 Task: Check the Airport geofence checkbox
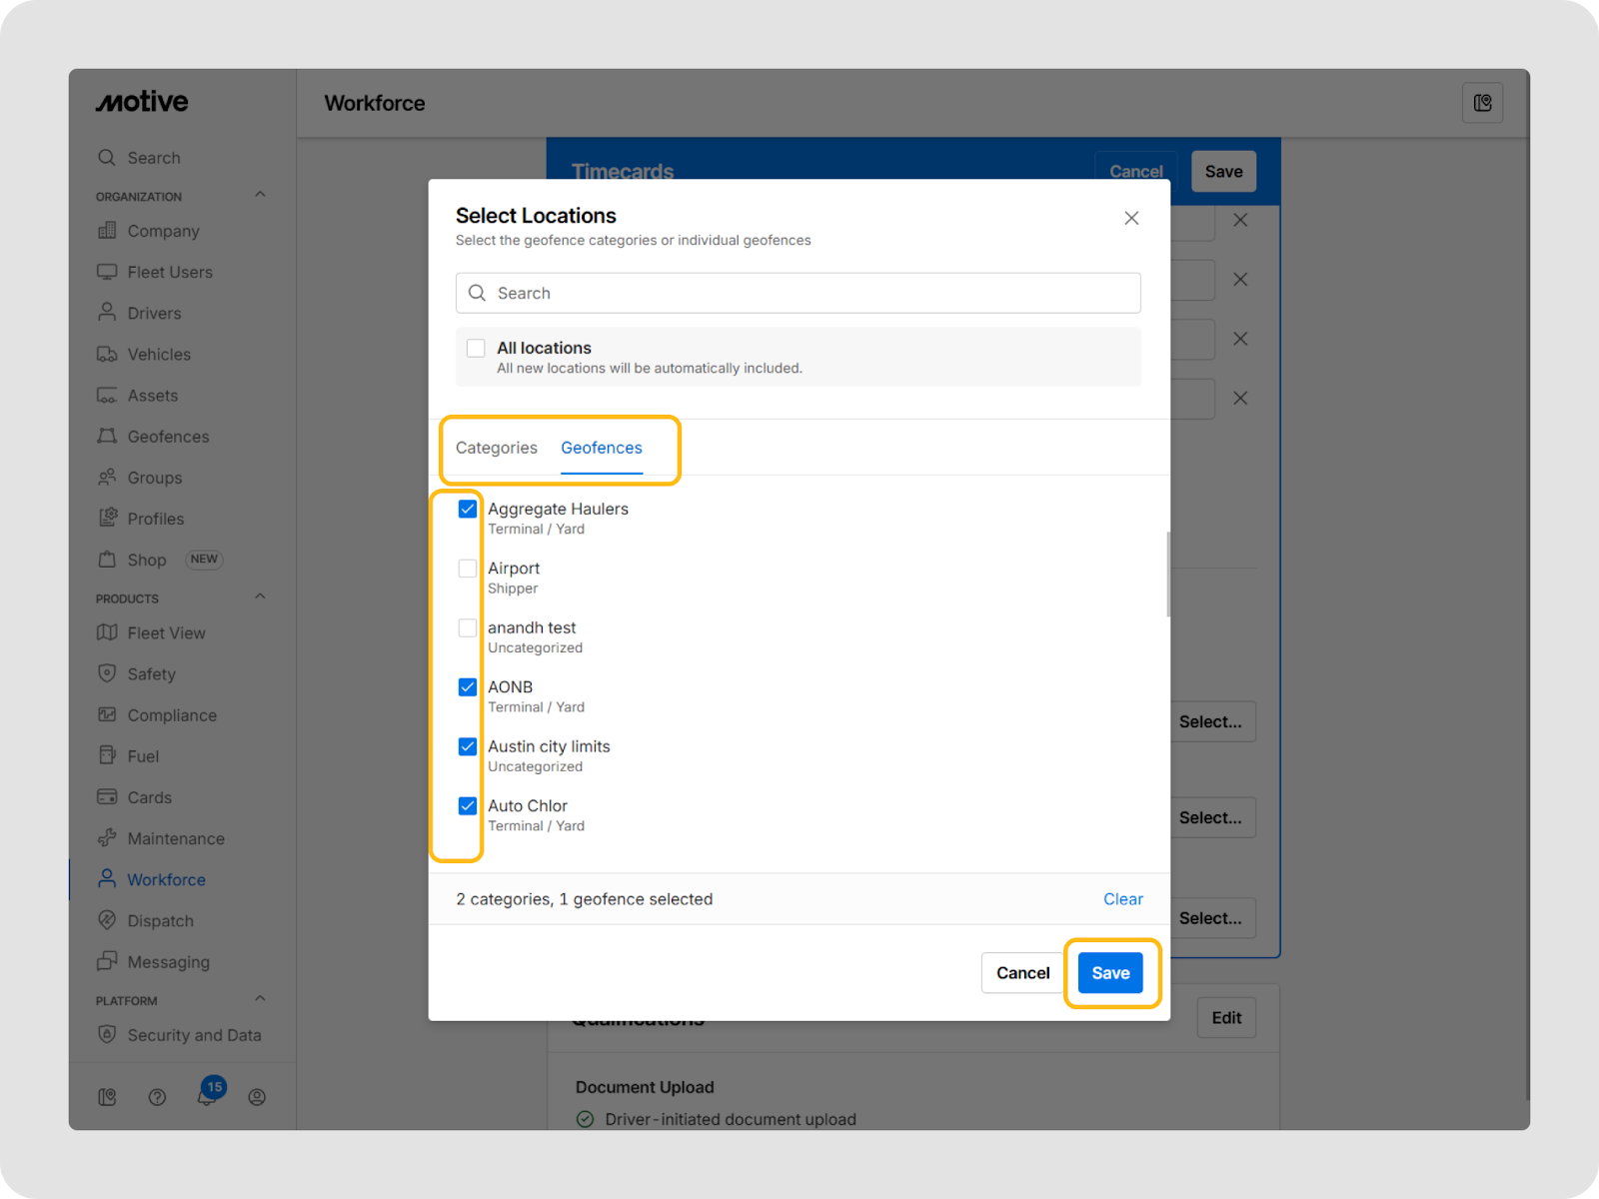(x=468, y=569)
